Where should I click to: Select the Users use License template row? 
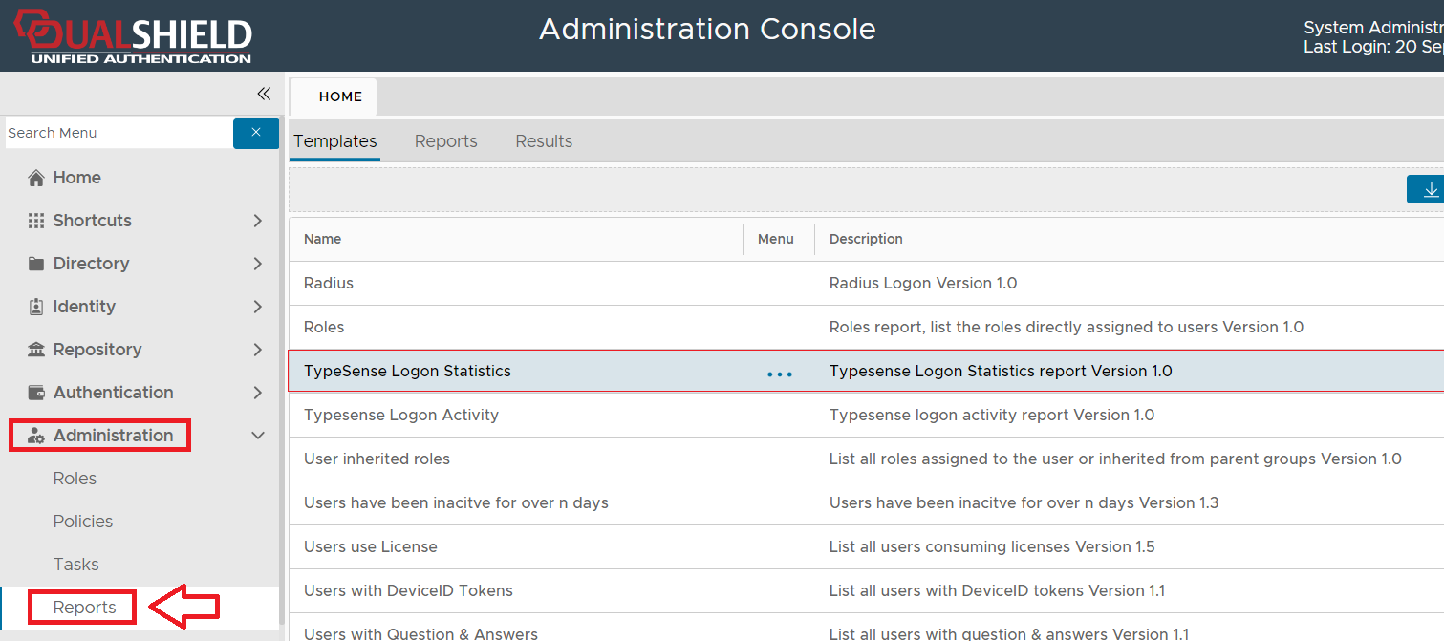(371, 546)
